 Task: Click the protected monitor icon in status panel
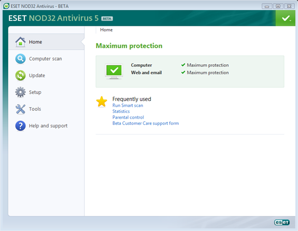point(114,71)
